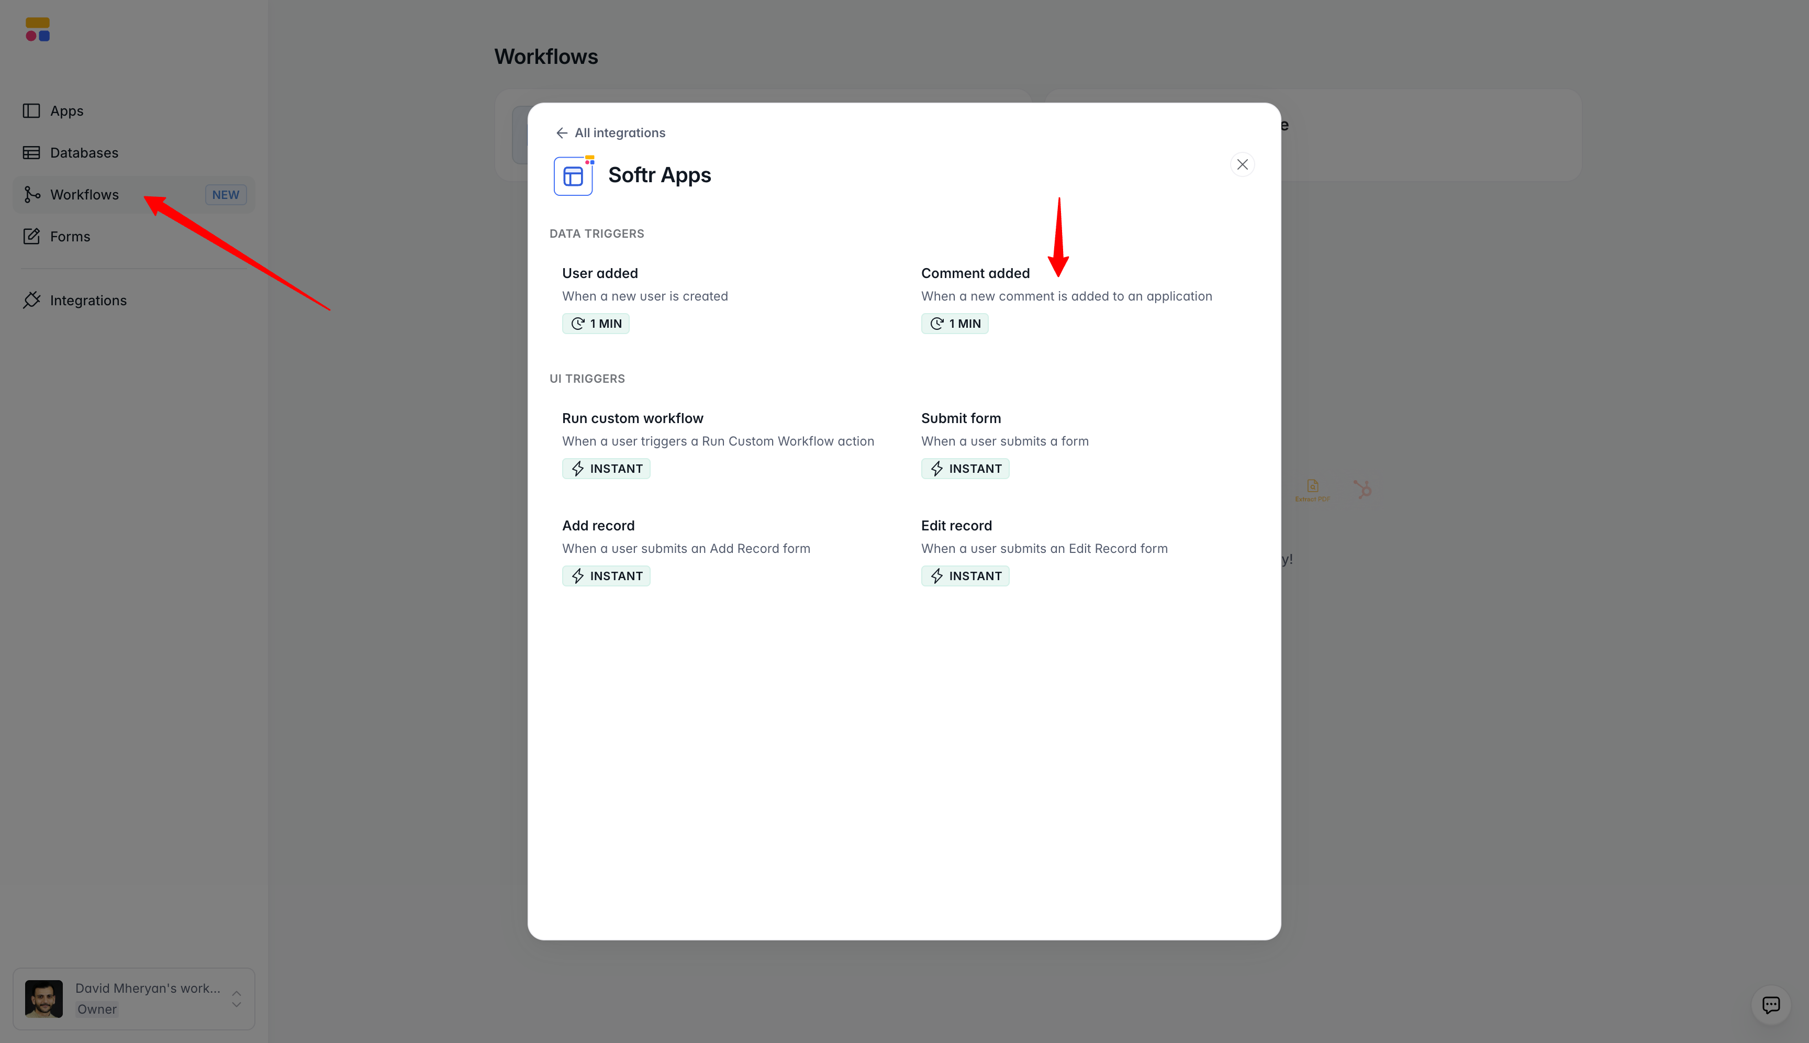Click the David Mheryan profile avatar
The width and height of the screenshot is (1809, 1043).
click(x=43, y=998)
